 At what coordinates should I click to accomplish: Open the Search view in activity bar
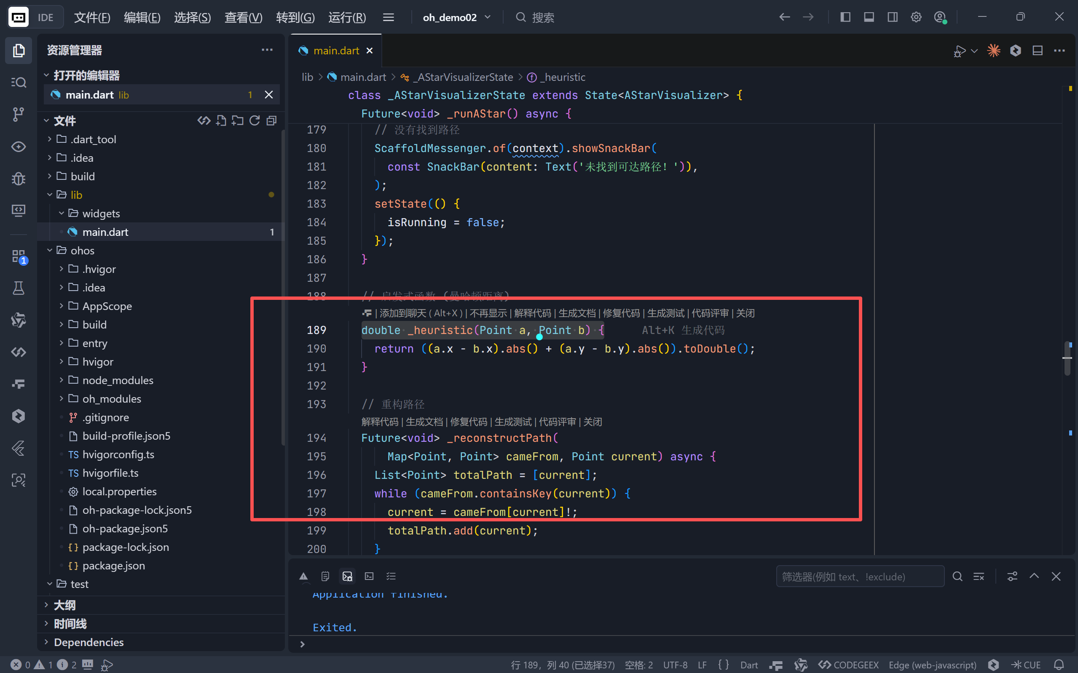pyautogui.click(x=18, y=83)
